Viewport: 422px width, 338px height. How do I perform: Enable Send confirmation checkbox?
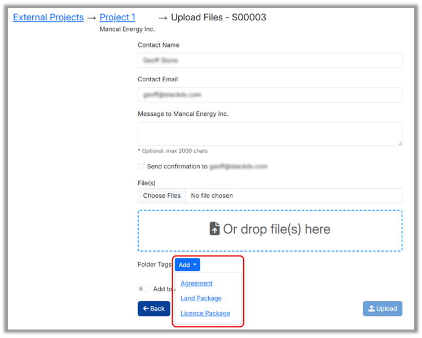tap(141, 167)
